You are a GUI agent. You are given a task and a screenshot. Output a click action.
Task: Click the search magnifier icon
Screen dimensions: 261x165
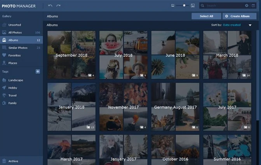point(202,6)
